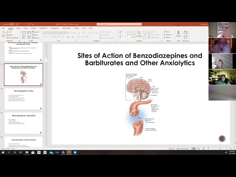Click Replace in Editing group

(169, 35)
